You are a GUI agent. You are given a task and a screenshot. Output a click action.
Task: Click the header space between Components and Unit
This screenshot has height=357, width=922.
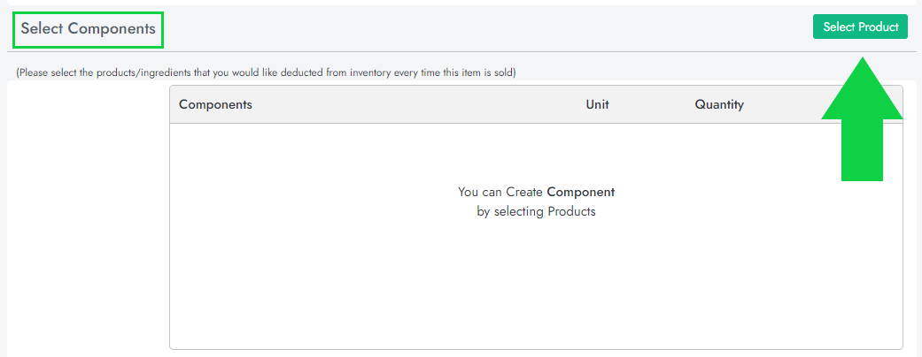pos(416,104)
